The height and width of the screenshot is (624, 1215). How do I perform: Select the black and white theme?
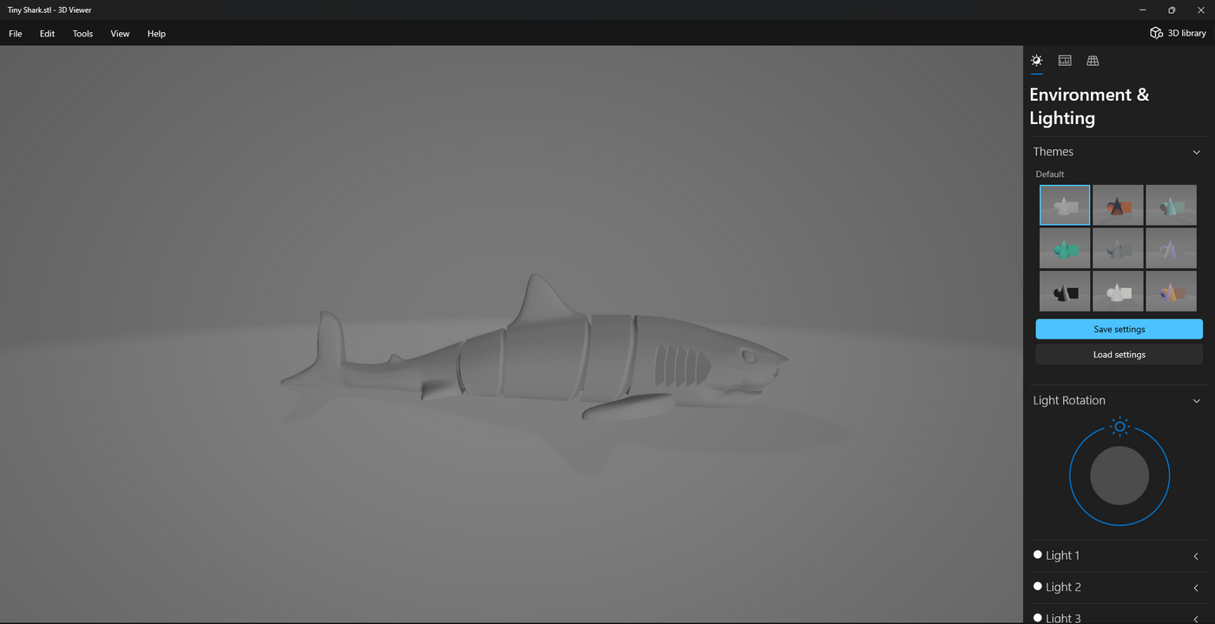pyautogui.click(x=1064, y=291)
